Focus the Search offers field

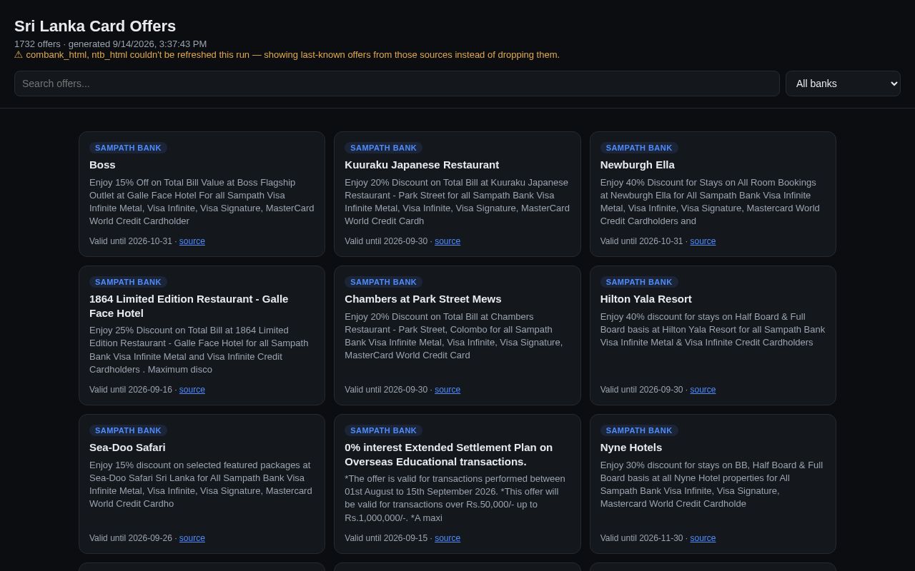tap(397, 84)
